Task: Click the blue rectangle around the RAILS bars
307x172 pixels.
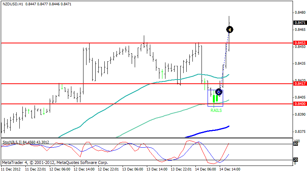Action: click(x=216, y=98)
